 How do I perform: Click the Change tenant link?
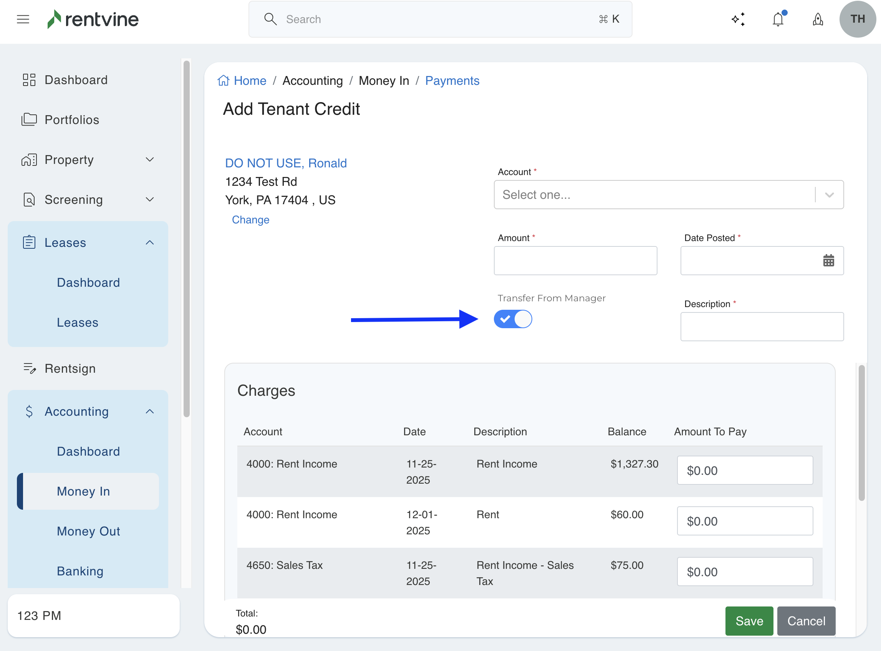250,220
